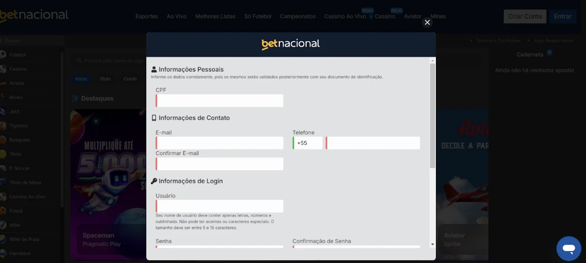Open Cassino Ao Vivo in left sidebar

pos(27,197)
